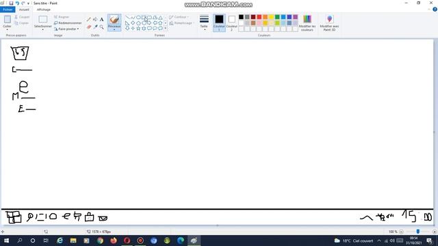Viewport: 438px width, 246px height.
Task: Open the Faire pivoter dropdown
Action: [x=66, y=29]
